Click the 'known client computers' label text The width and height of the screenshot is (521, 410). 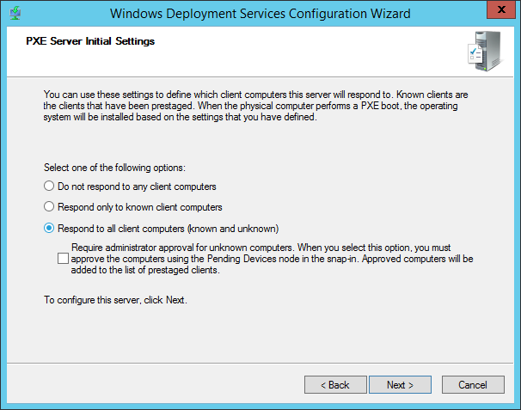coord(173,207)
